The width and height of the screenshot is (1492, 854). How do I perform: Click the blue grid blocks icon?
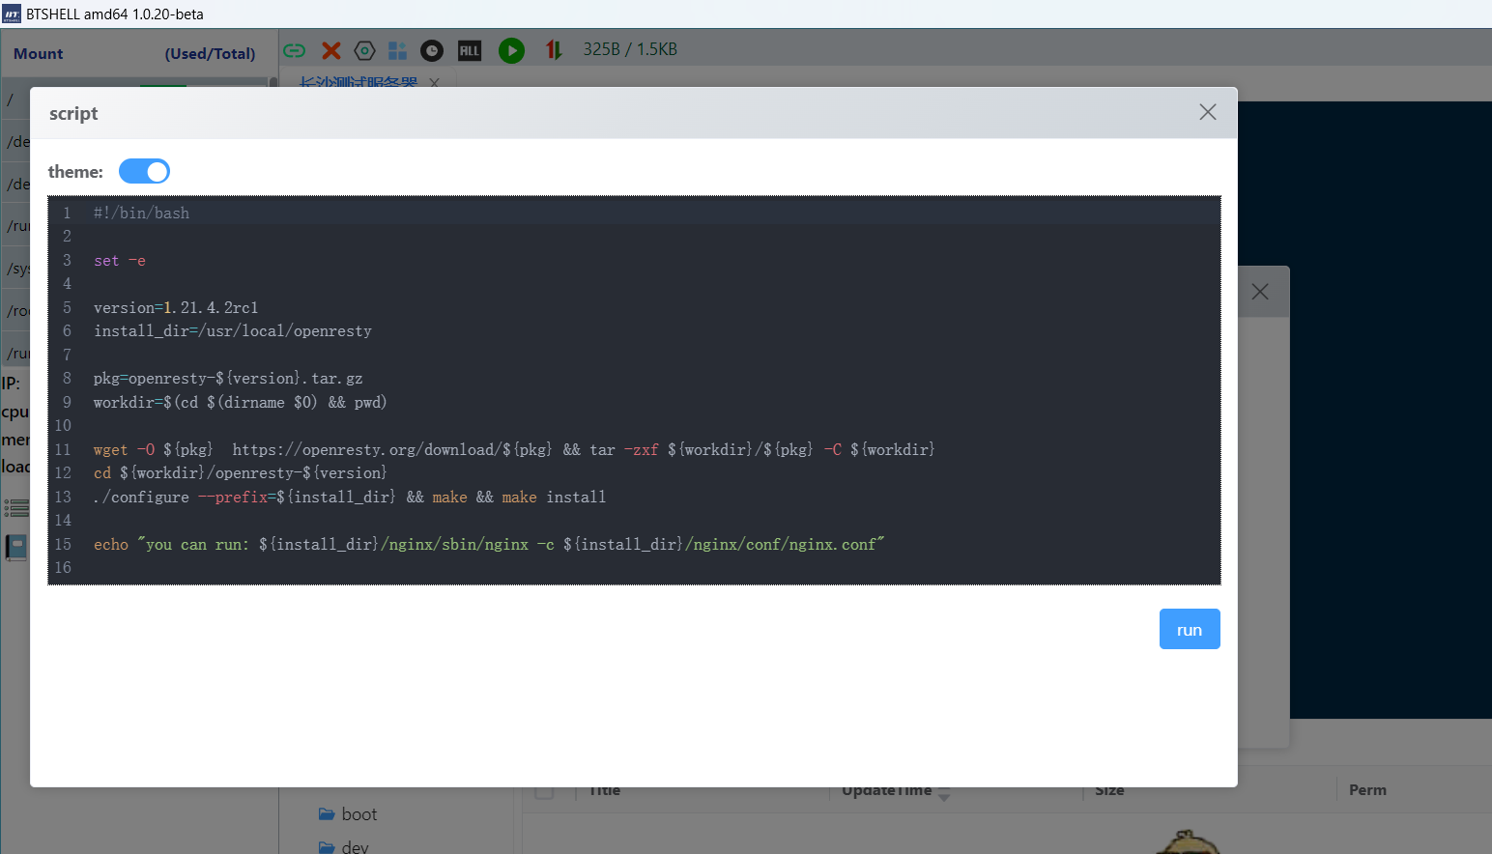coord(397,50)
